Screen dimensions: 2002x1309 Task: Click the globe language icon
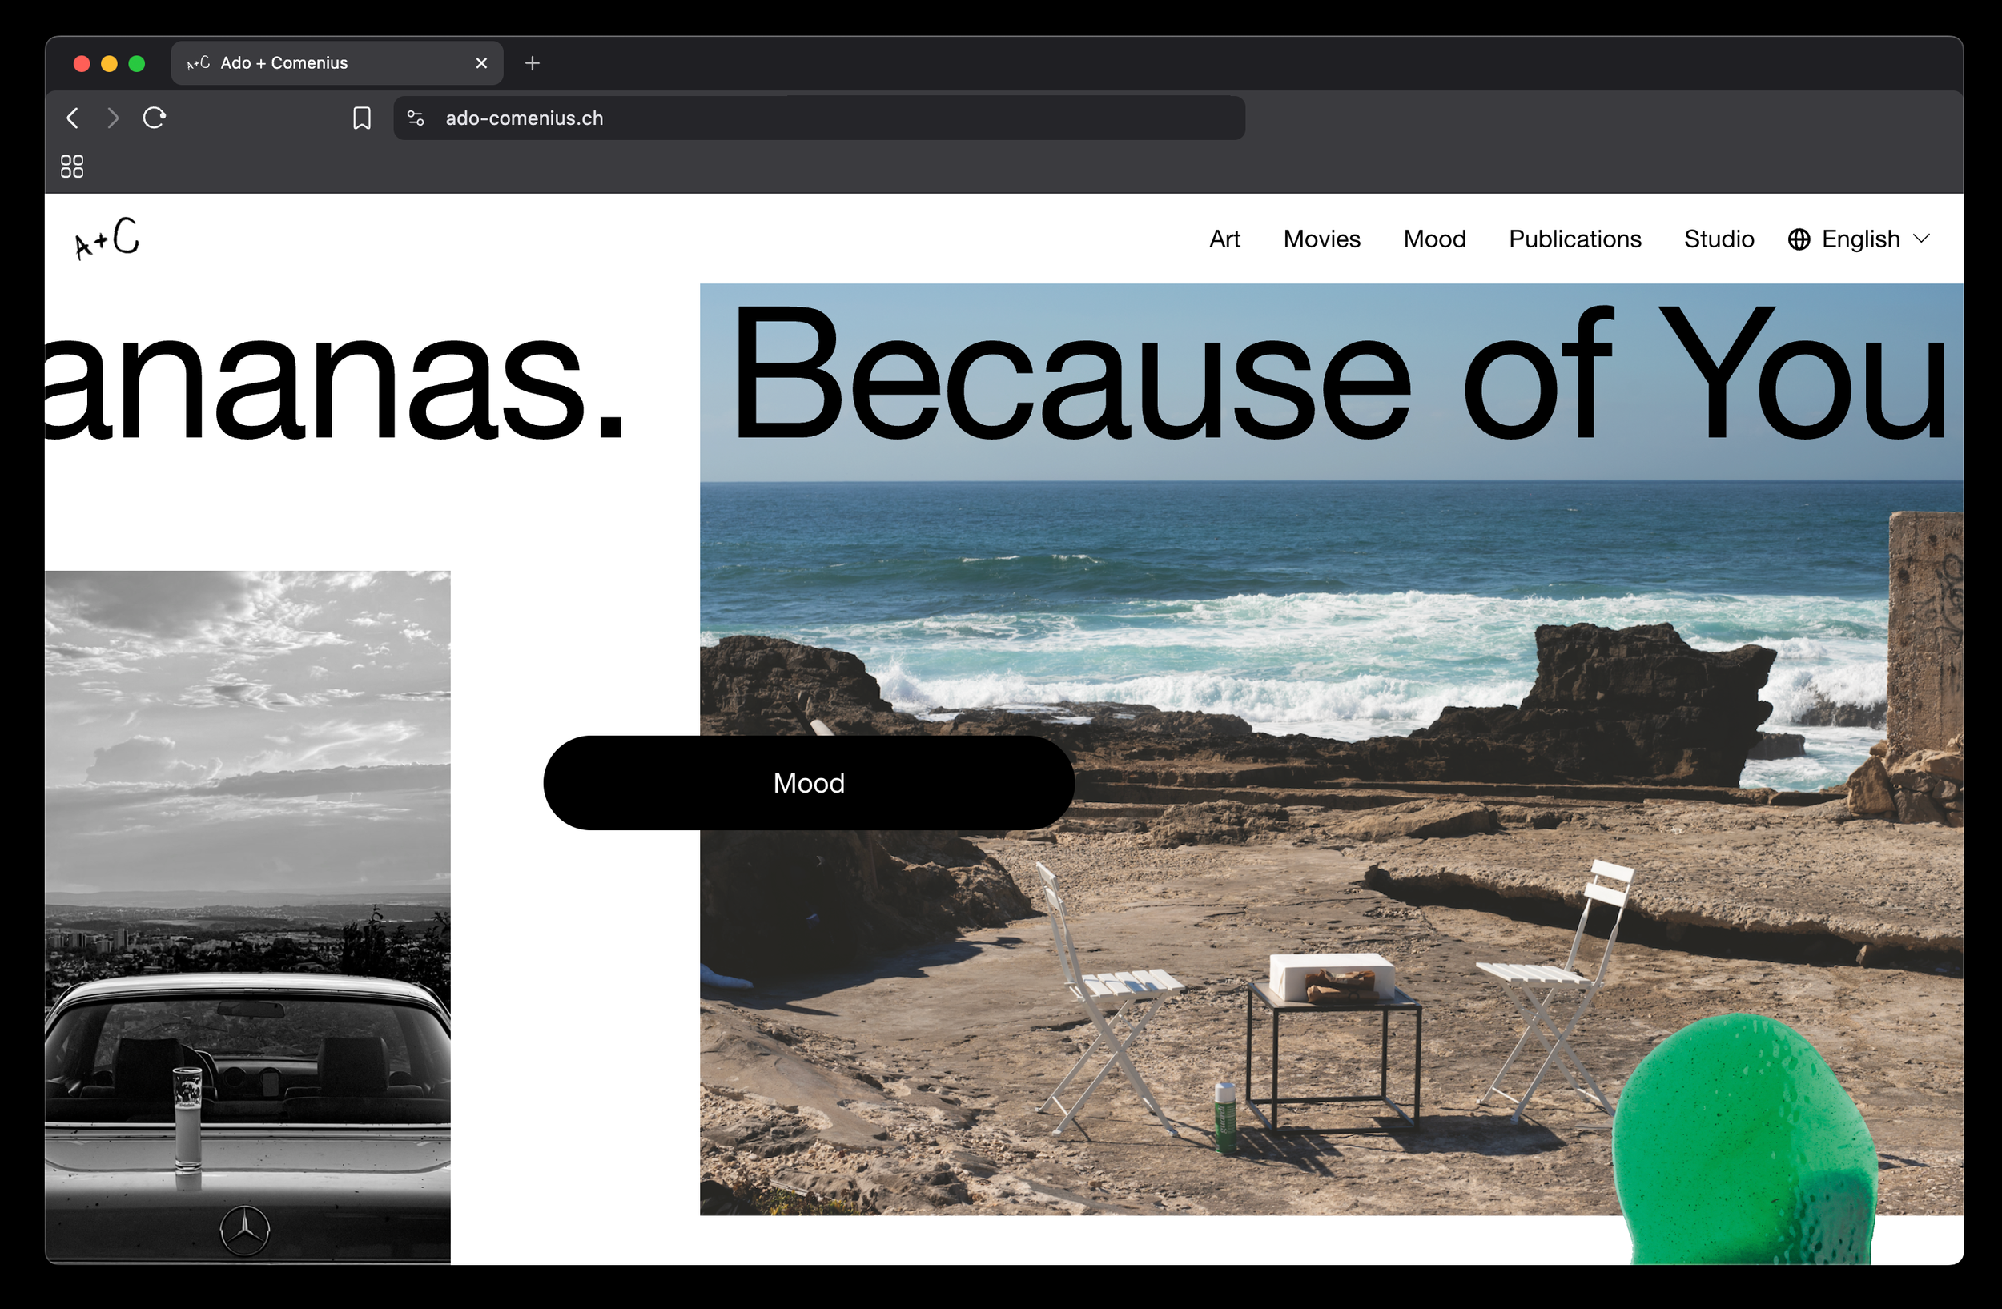pyautogui.click(x=1799, y=239)
